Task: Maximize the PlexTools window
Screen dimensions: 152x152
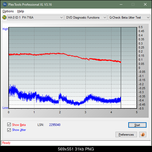Action: [133, 5]
